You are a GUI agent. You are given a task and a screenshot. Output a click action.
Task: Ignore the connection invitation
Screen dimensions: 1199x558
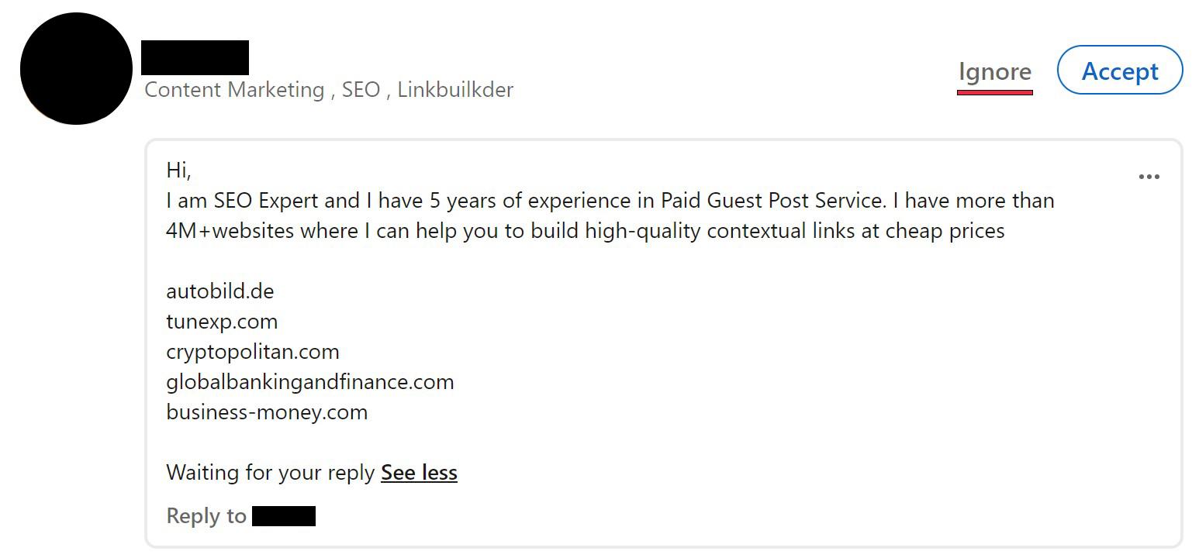point(995,72)
